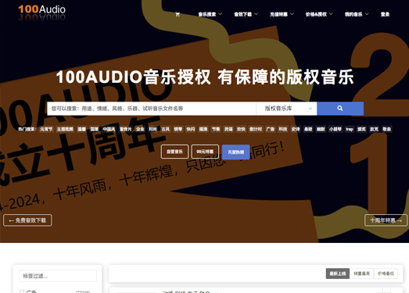Click the blue magnifier search button
409x293 pixels.
pos(340,109)
